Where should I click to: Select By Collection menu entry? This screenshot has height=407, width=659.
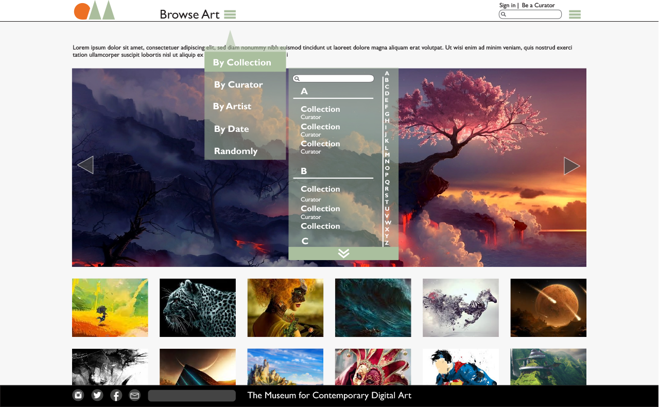click(245, 62)
